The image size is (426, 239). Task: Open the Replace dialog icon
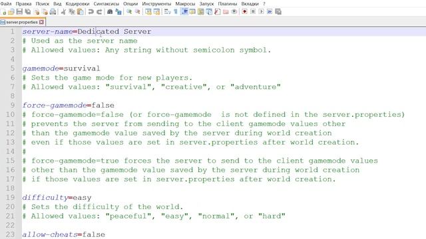(x=118, y=12)
